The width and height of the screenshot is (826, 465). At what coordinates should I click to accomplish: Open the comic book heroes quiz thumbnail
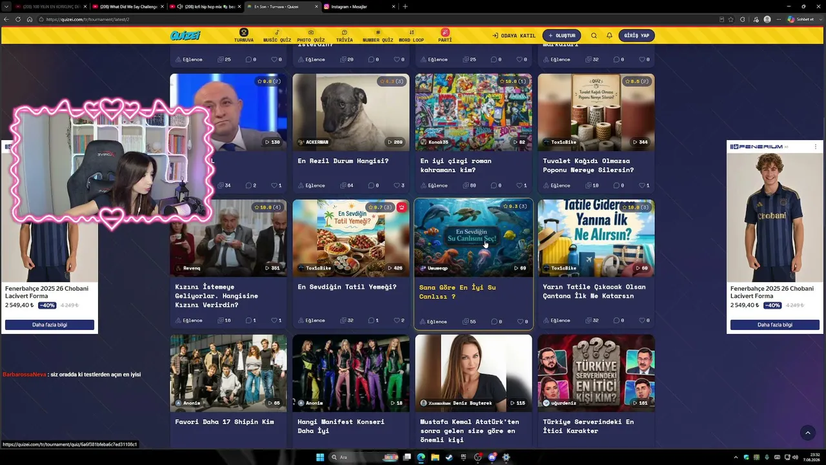[x=474, y=112]
